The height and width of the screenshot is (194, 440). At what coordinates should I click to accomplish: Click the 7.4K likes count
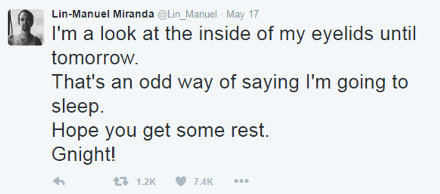coord(203,182)
